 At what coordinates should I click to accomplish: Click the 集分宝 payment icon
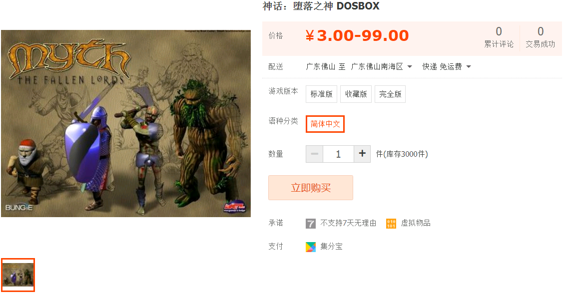tap(311, 247)
